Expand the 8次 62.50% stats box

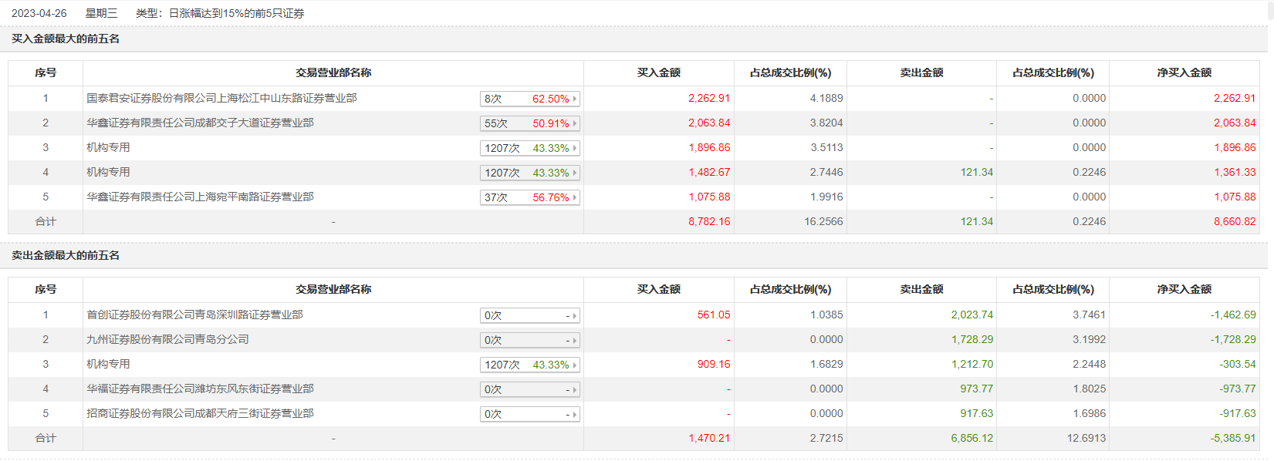tap(529, 99)
